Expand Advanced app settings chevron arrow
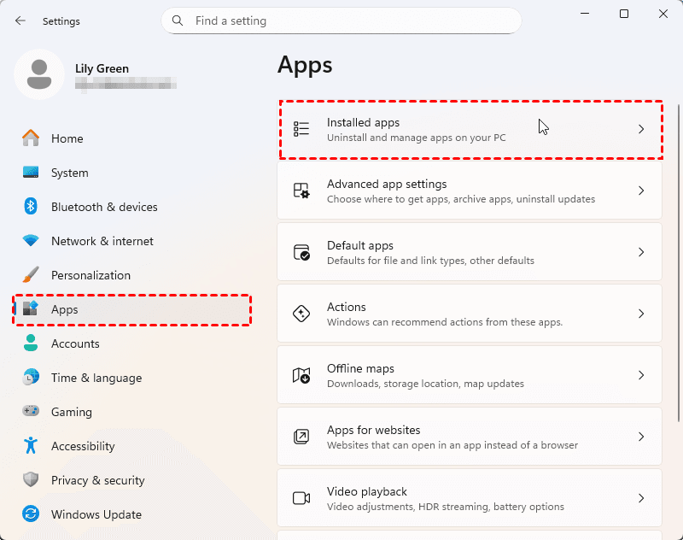683x540 pixels. (x=641, y=191)
